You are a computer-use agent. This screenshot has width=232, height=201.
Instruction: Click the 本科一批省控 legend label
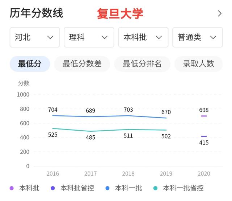click(184, 188)
